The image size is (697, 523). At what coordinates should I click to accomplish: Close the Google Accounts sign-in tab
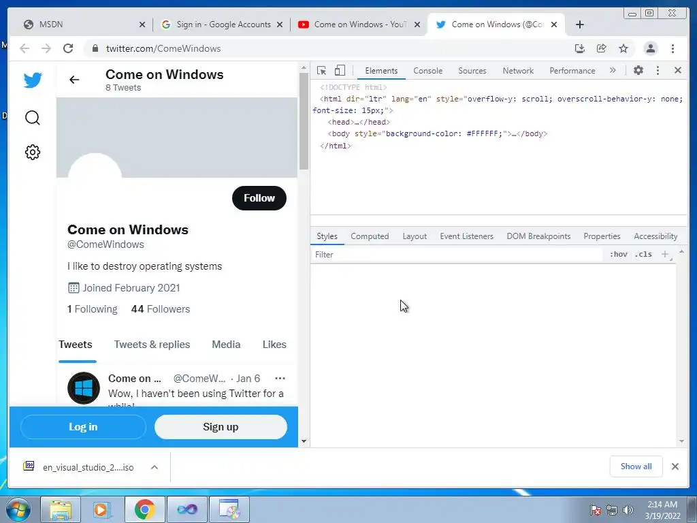point(280,25)
